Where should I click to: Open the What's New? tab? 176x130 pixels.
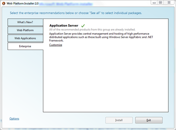(25, 22)
